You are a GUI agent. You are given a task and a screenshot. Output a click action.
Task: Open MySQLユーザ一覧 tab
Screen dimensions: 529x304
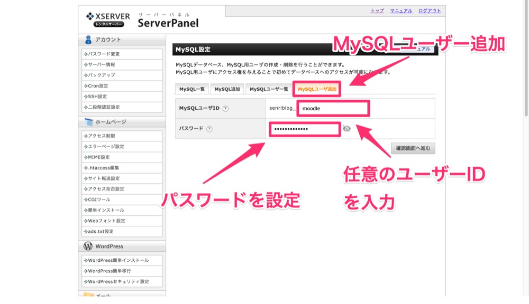click(x=269, y=89)
